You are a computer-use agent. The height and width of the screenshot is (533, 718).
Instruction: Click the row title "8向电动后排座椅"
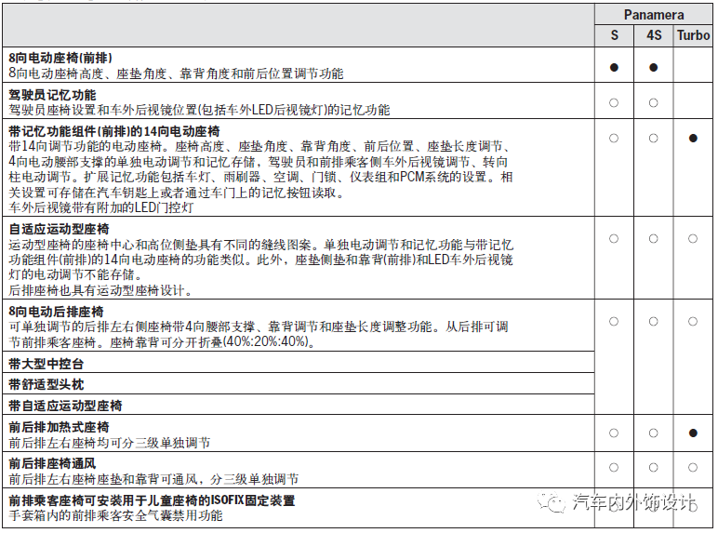point(56,312)
